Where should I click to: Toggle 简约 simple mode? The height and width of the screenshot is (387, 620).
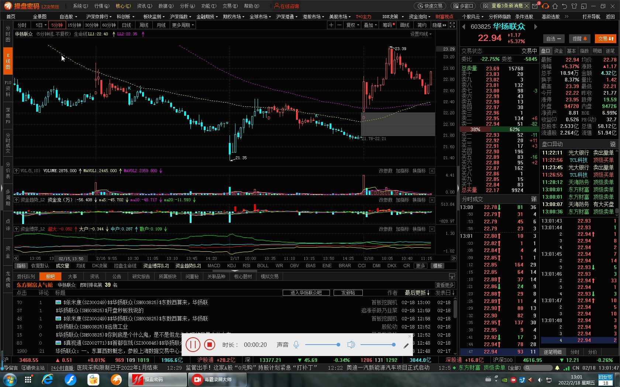click(422, 25)
